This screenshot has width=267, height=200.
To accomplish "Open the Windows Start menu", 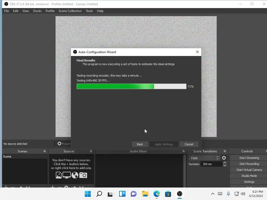I will pos(88,194).
